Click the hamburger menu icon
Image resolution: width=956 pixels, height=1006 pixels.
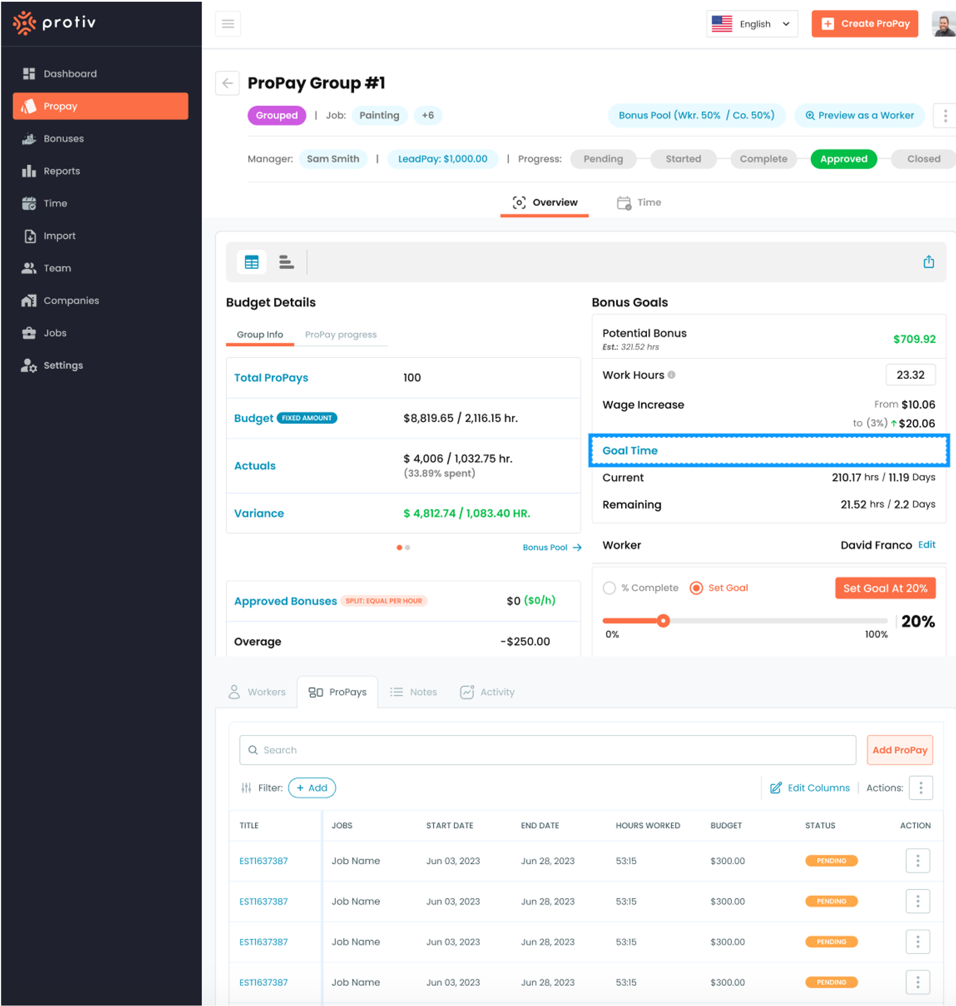(228, 24)
